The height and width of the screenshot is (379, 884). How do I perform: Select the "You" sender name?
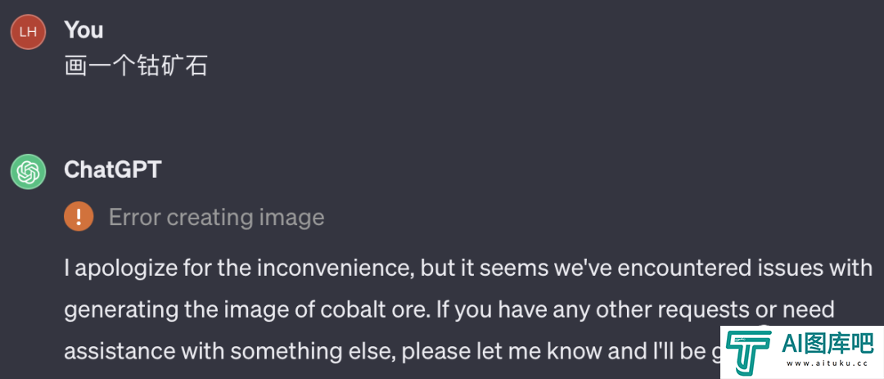coord(83,29)
